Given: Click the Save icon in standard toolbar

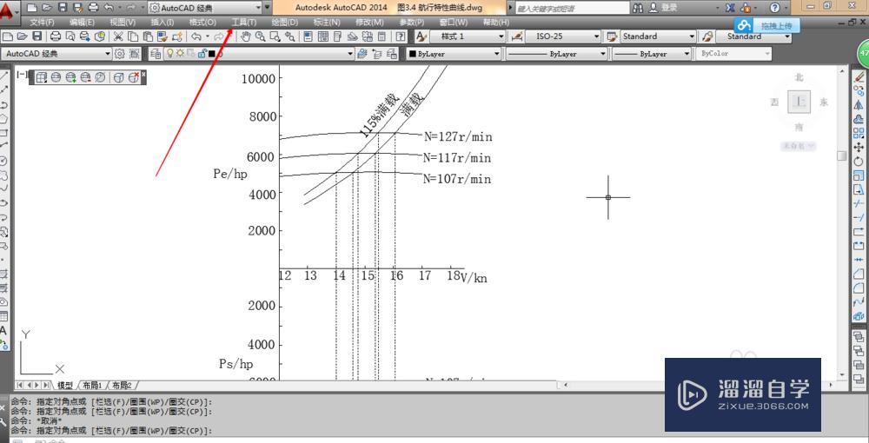Looking at the screenshot, I should click(x=36, y=36).
